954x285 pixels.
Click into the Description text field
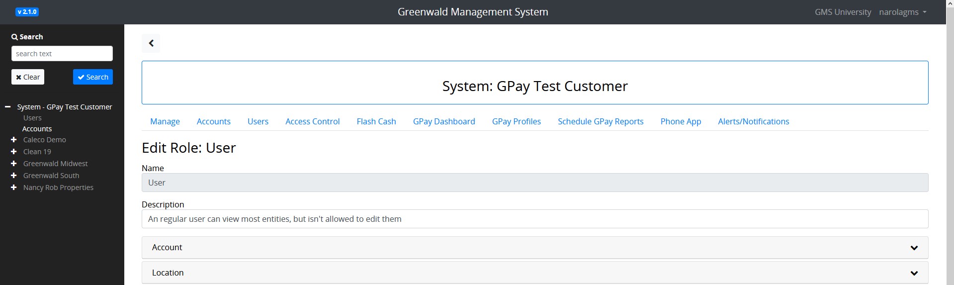click(x=535, y=219)
